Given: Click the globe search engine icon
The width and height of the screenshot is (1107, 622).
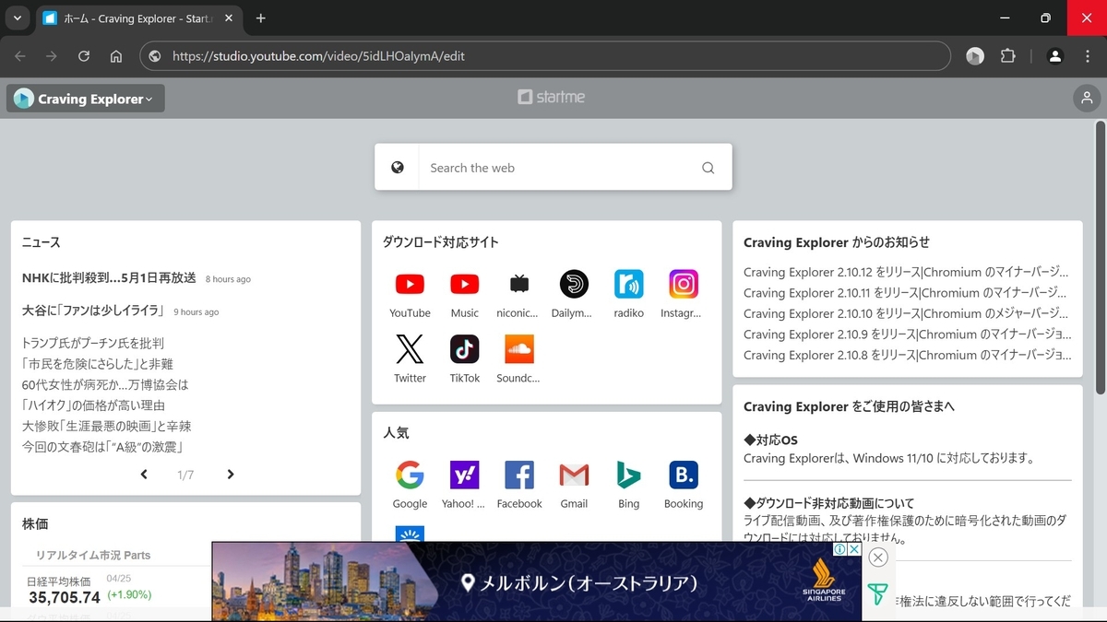Looking at the screenshot, I should tap(398, 168).
